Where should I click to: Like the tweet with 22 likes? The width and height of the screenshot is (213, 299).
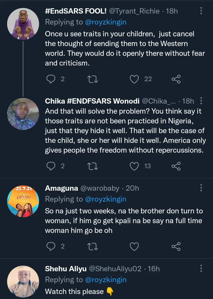pyautogui.click(x=135, y=79)
